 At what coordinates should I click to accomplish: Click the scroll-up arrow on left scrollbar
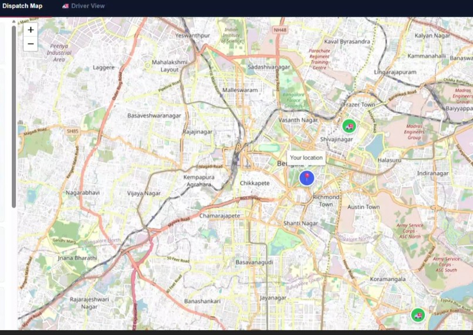[x=13, y=22]
